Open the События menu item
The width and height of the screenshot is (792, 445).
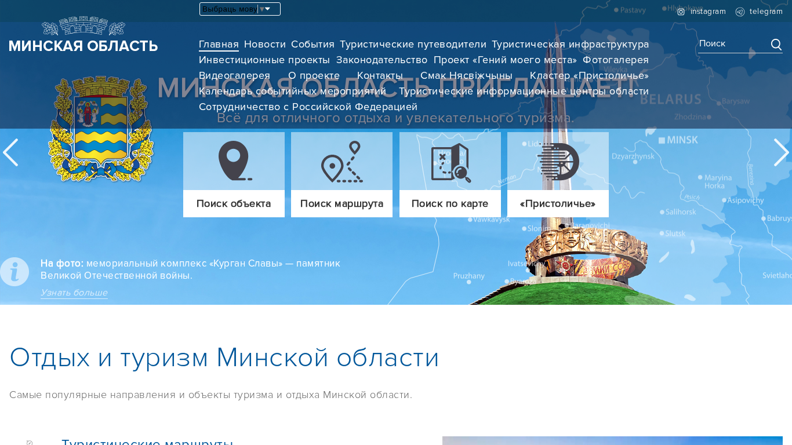313,45
